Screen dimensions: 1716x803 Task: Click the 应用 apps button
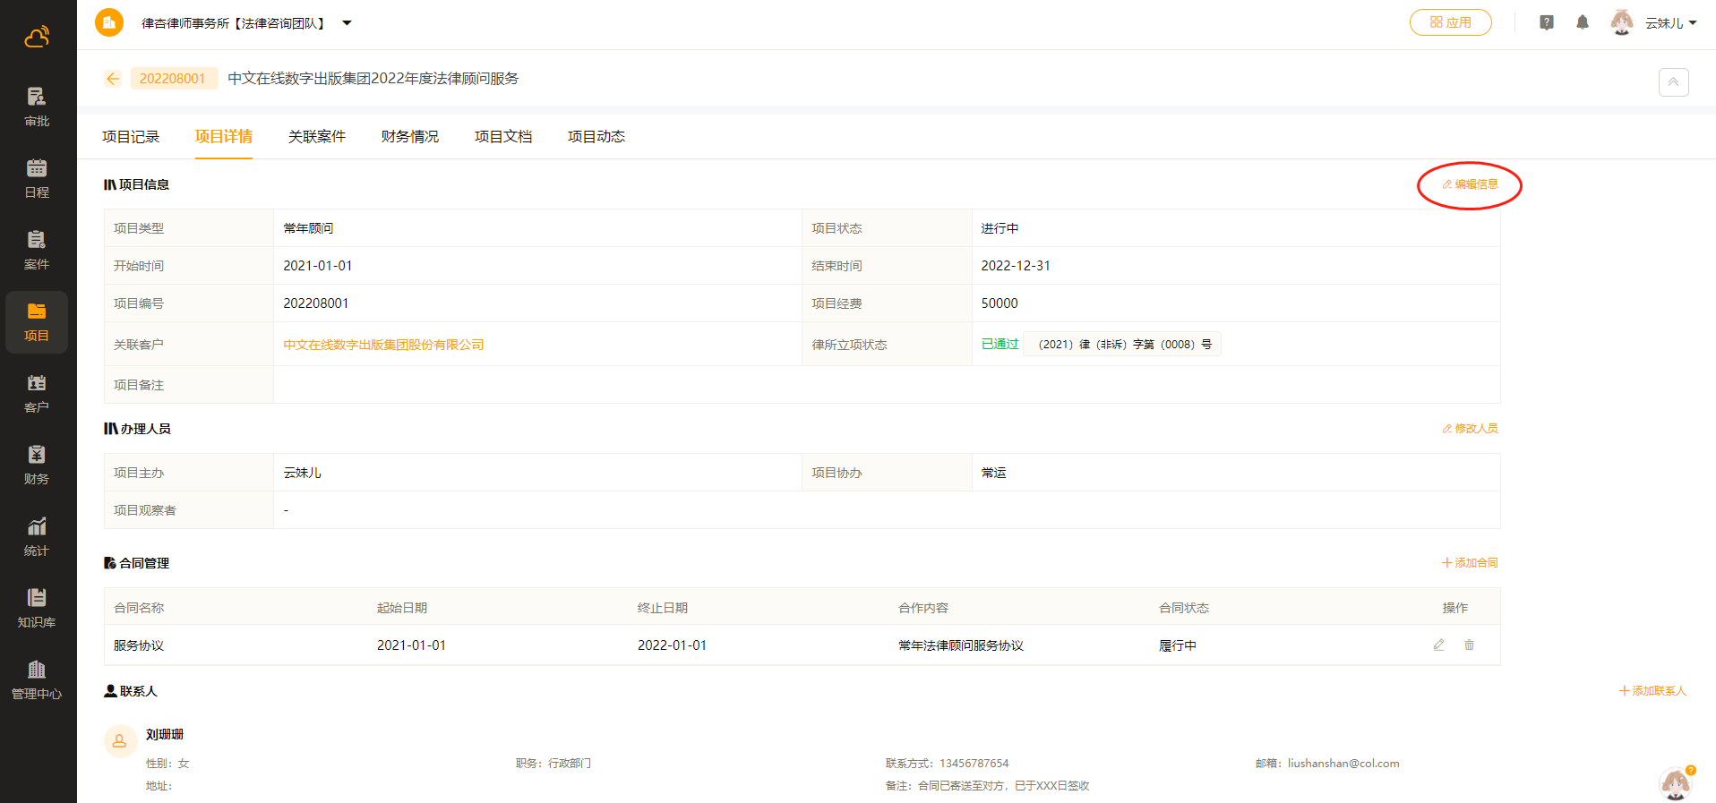point(1450,22)
